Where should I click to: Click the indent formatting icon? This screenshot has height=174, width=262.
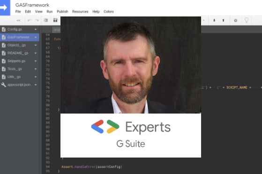coord(46,20)
